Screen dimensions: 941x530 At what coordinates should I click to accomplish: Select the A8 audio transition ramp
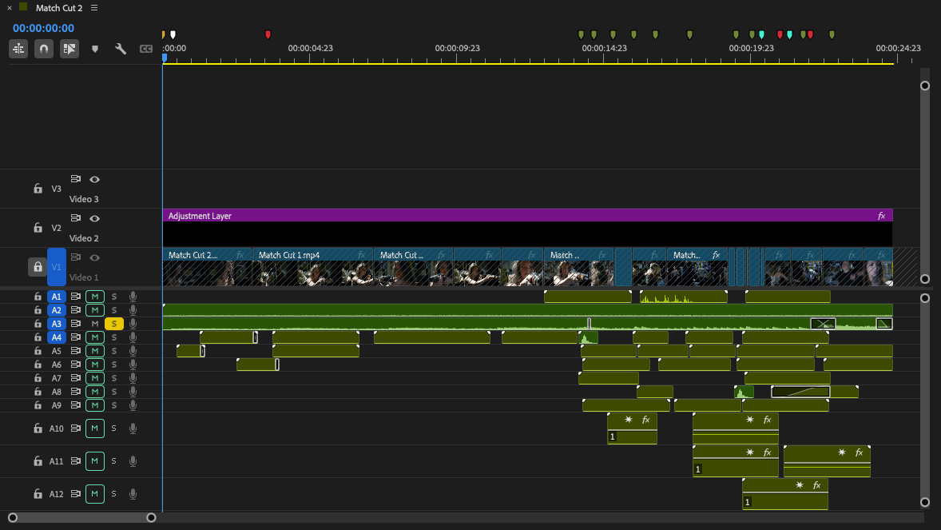click(800, 392)
